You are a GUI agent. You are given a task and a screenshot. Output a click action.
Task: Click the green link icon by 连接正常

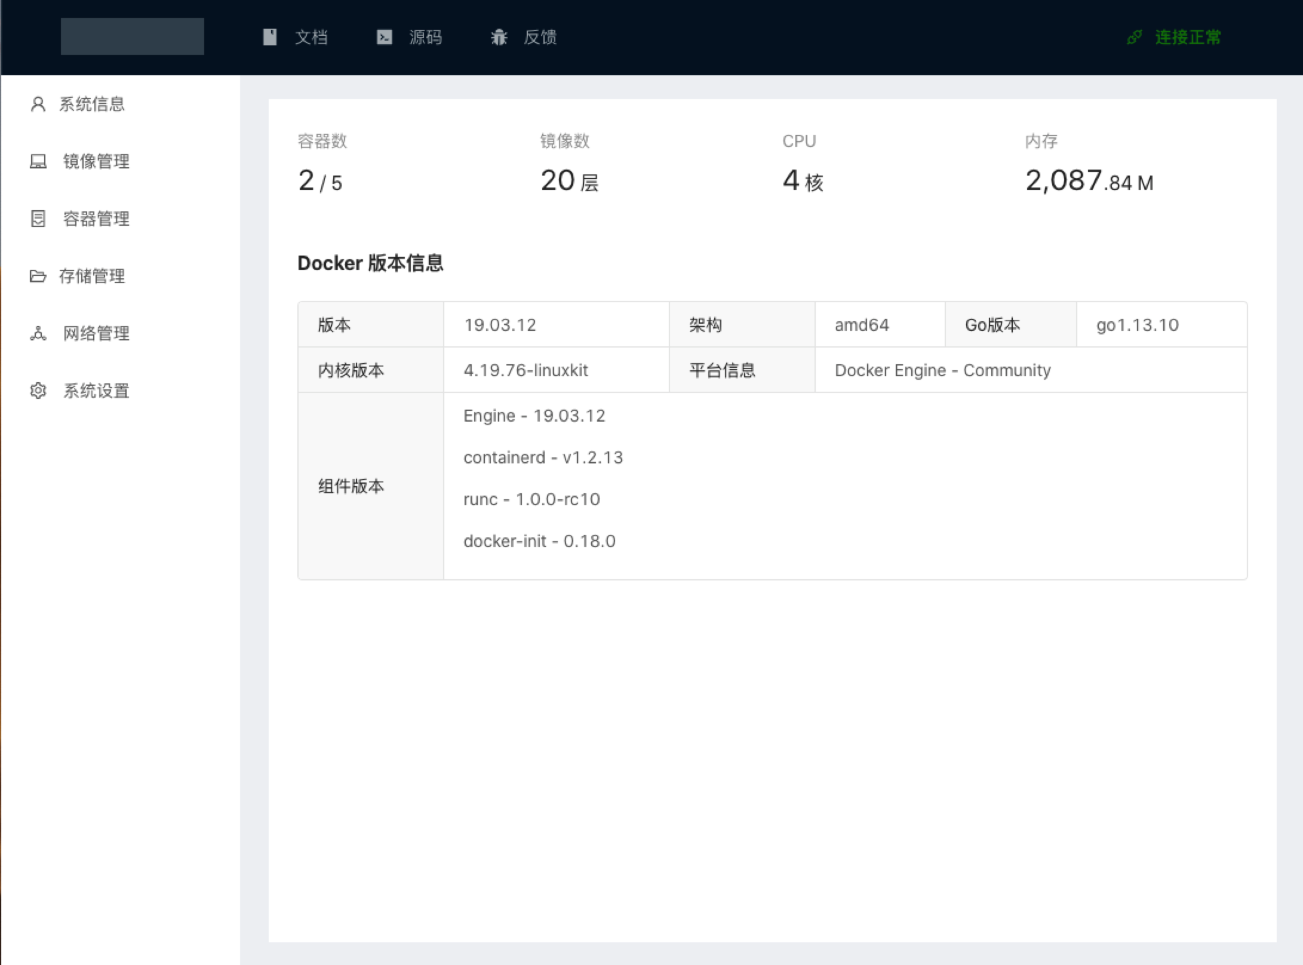click(1134, 37)
